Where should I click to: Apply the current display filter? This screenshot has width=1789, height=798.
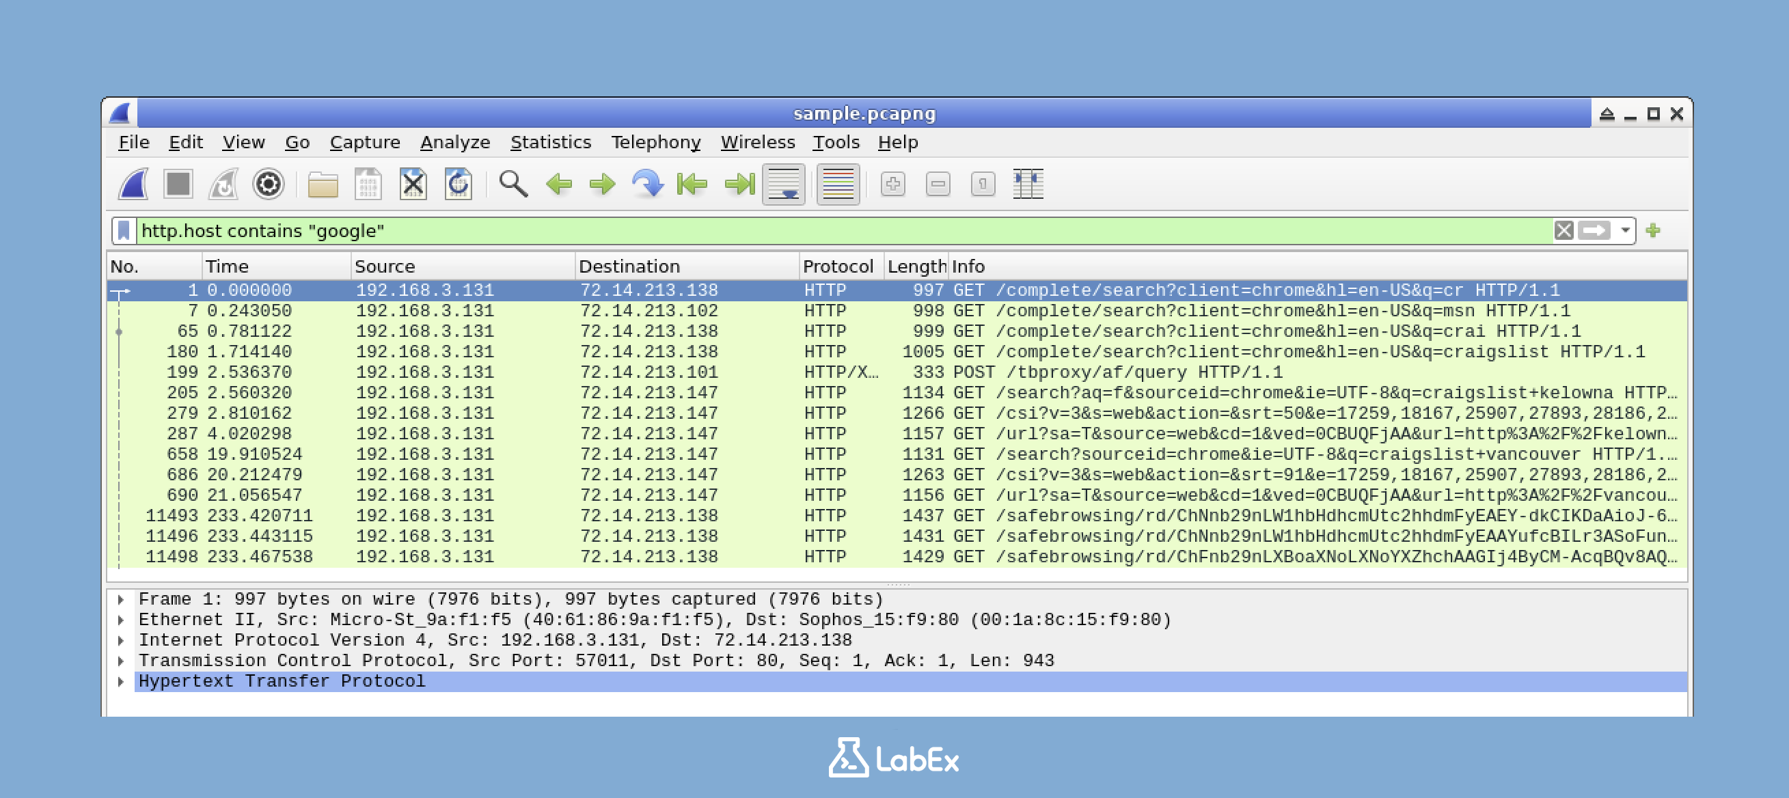tap(1595, 230)
